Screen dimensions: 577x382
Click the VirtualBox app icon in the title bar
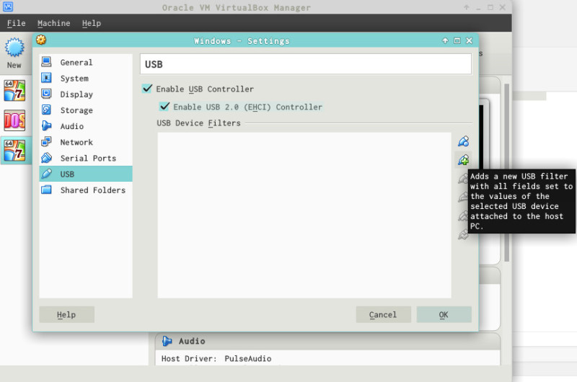(8, 6)
